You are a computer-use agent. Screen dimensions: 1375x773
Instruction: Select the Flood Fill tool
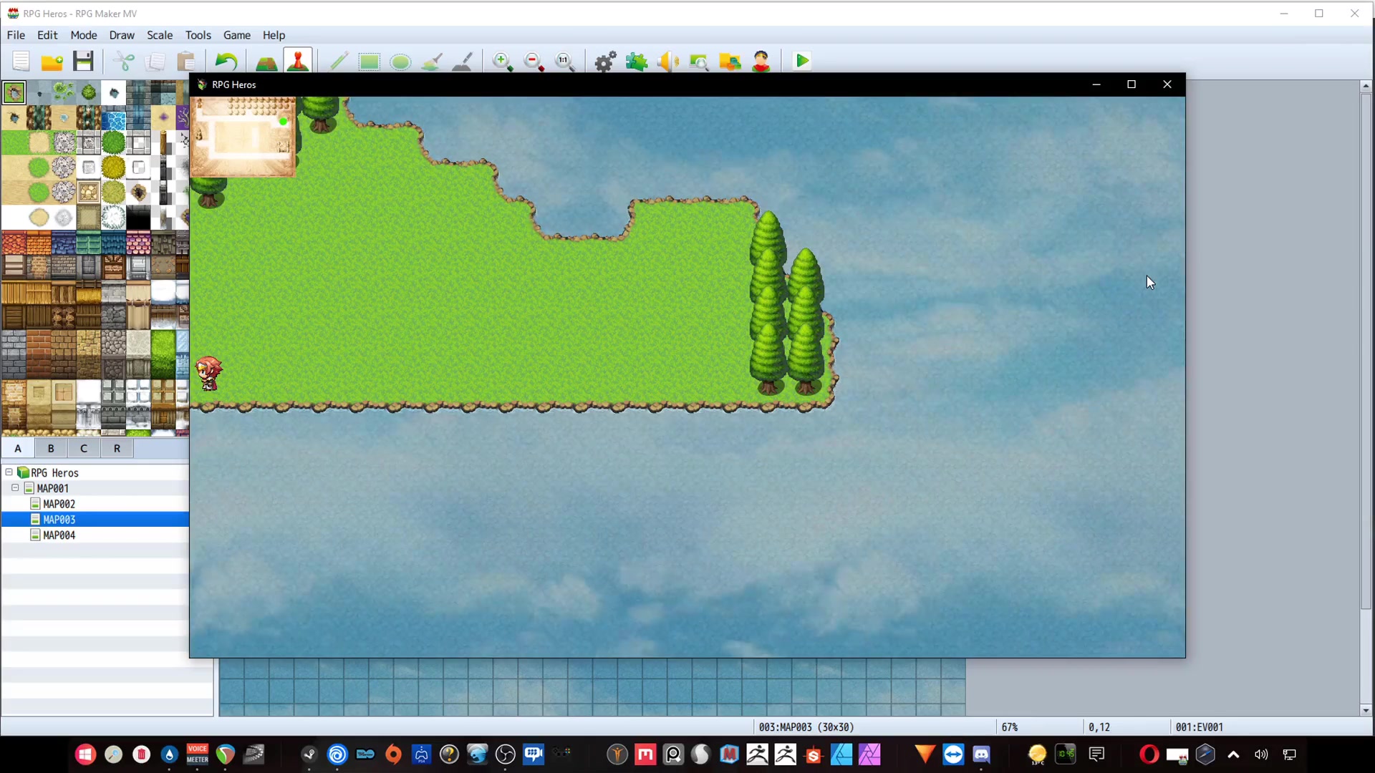pos(432,62)
